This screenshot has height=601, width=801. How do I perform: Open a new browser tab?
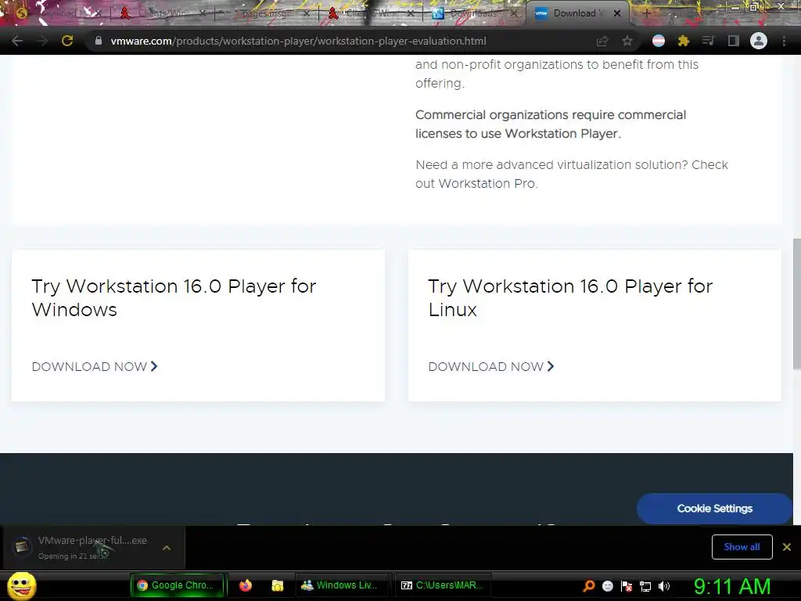pyautogui.click(x=646, y=13)
